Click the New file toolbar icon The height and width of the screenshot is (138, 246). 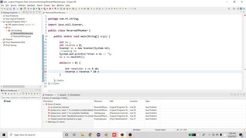click(x=2, y=9)
